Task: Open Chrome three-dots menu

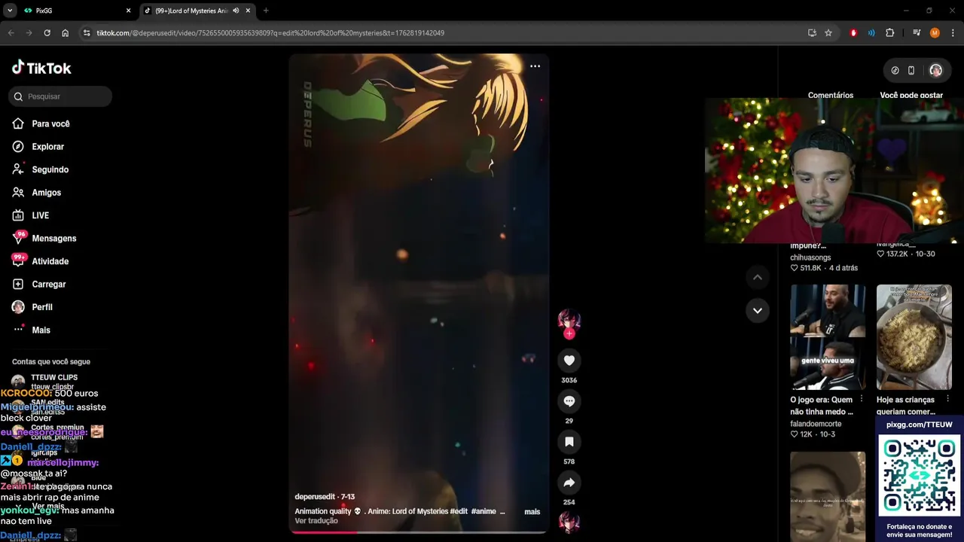Action: pos(953,33)
